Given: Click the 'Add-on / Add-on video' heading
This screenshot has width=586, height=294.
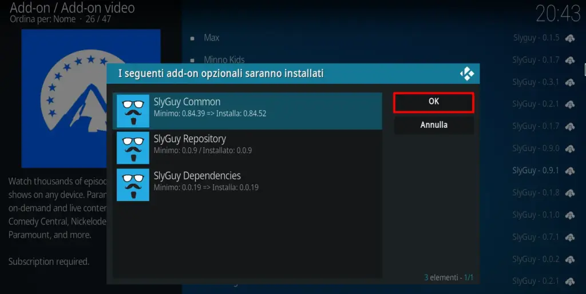Looking at the screenshot, I should click(x=72, y=7).
